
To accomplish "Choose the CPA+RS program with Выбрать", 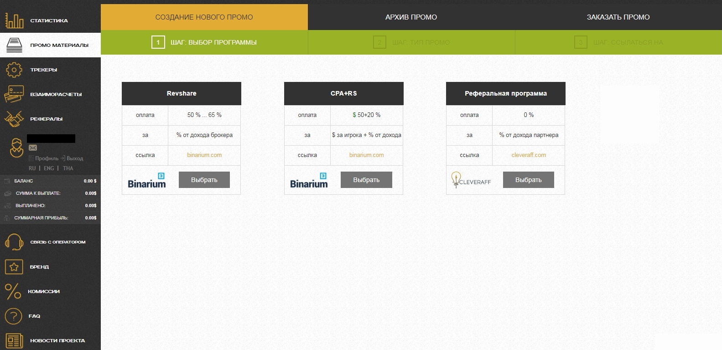I will coord(366,180).
